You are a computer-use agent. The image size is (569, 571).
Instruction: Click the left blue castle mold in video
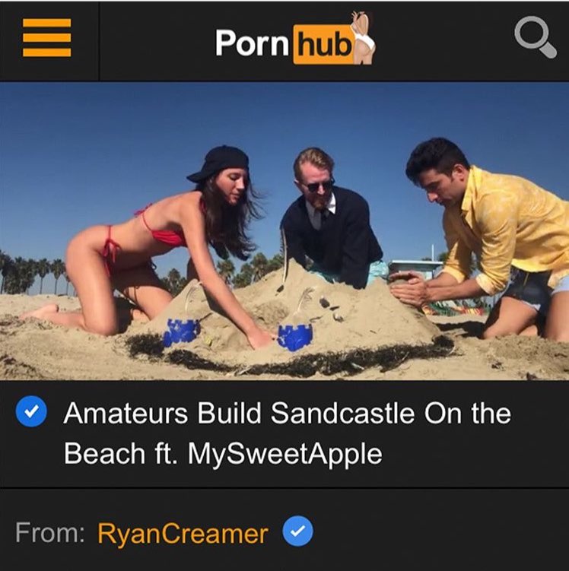(181, 331)
